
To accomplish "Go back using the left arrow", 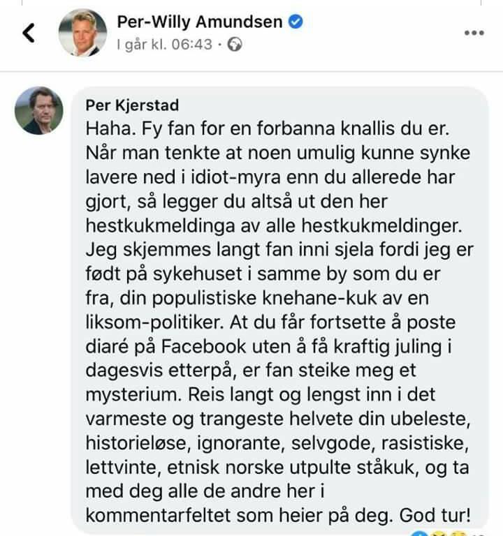I will (29, 33).
